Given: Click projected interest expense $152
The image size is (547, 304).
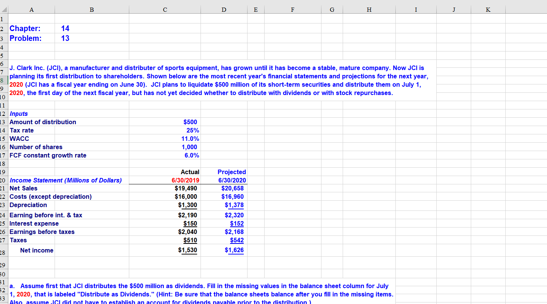Looking at the screenshot, I should 237,223.
